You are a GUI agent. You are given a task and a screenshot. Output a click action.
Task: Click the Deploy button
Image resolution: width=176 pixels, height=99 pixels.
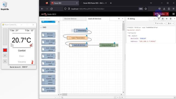pyautogui.click(x=160, y=14)
